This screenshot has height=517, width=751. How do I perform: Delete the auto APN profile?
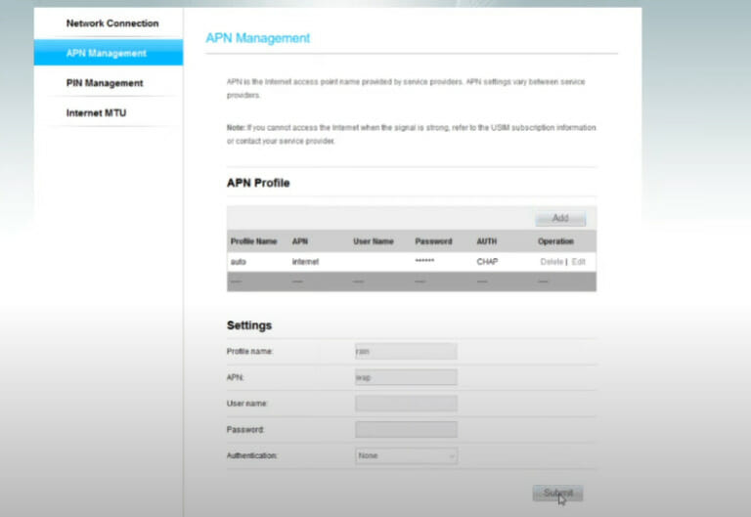point(552,262)
